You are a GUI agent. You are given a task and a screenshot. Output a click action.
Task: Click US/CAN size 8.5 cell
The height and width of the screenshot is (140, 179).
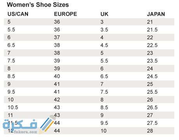pos(11,76)
